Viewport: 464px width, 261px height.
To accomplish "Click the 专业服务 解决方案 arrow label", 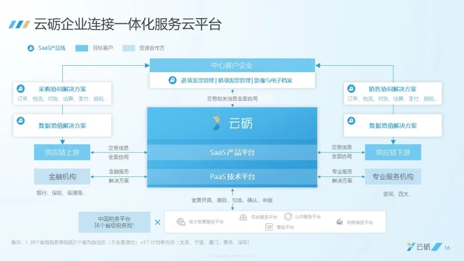I will [x=342, y=176].
